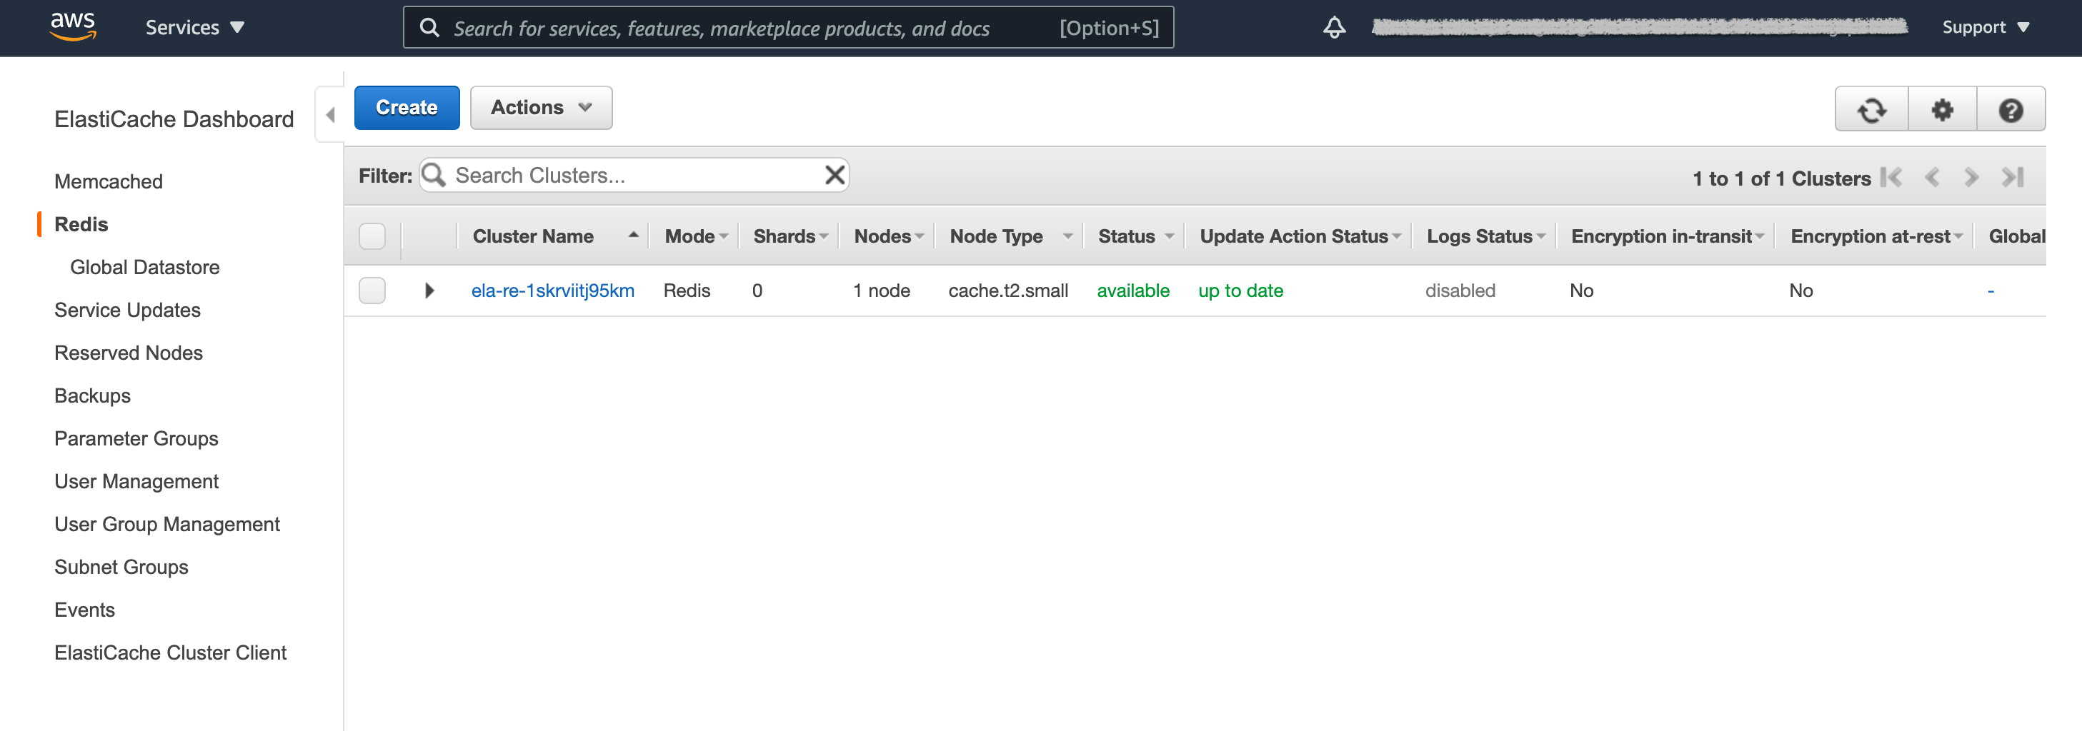Viewport: 2082px width, 731px height.
Task: Open the Actions dropdown
Action: click(x=541, y=107)
